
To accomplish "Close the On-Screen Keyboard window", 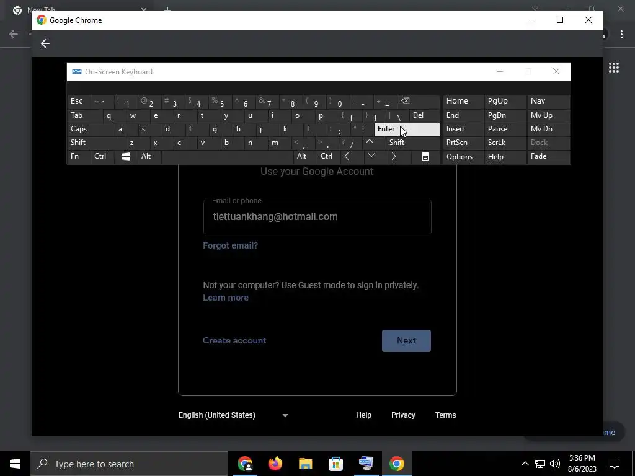I will coord(556,72).
